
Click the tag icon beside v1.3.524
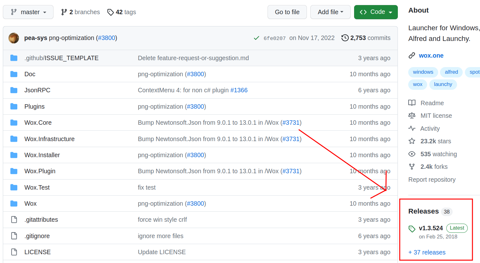(x=412, y=229)
